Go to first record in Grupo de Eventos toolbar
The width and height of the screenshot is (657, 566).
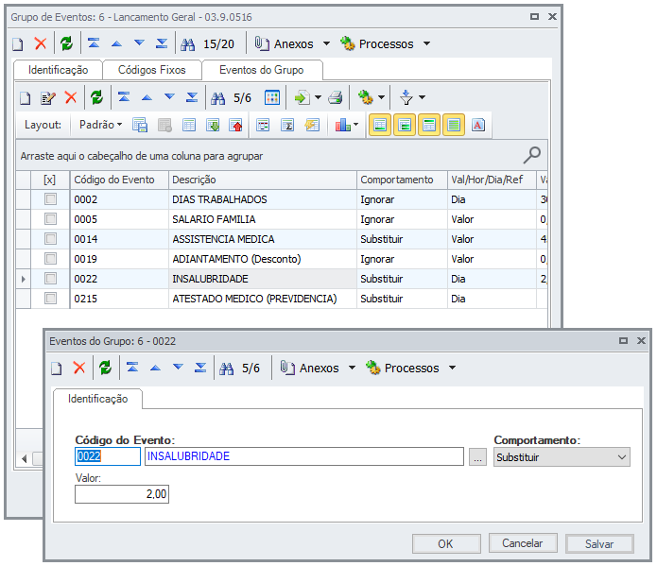tap(94, 43)
